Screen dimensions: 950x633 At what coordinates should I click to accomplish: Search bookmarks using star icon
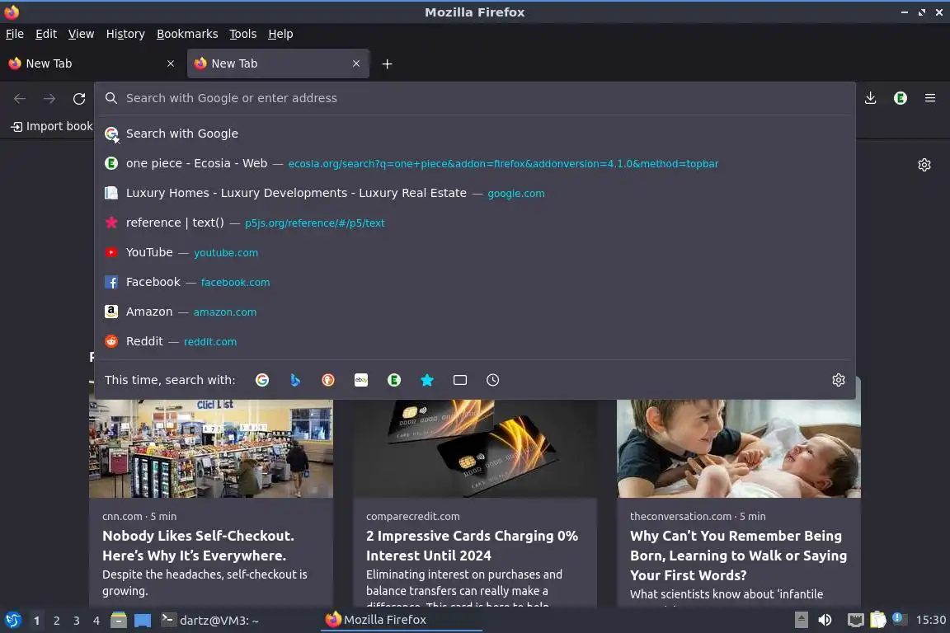pyautogui.click(x=427, y=380)
